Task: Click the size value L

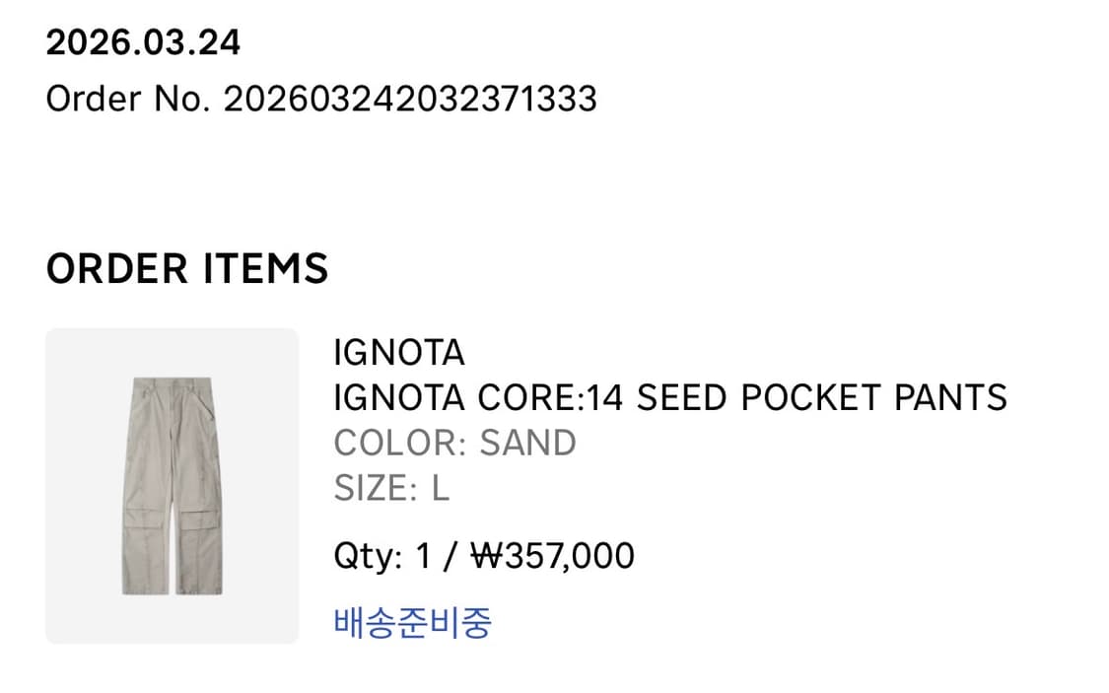Action: point(441,488)
